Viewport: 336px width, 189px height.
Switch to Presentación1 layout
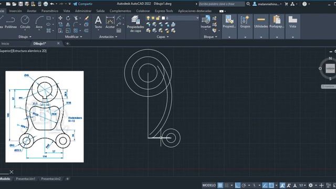(x=26, y=178)
